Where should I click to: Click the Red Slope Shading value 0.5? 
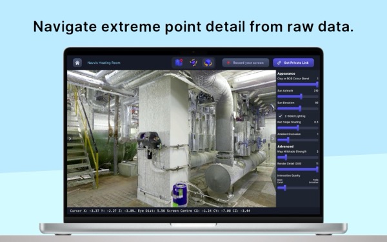tap(316, 122)
